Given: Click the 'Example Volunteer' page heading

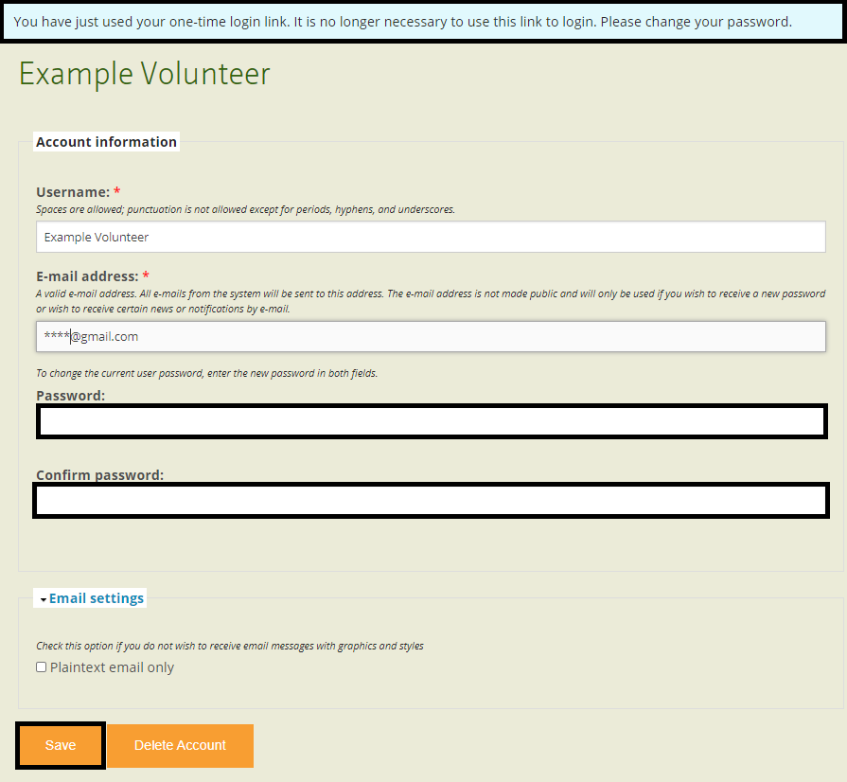Looking at the screenshot, I should pyautogui.click(x=144, y=74).
